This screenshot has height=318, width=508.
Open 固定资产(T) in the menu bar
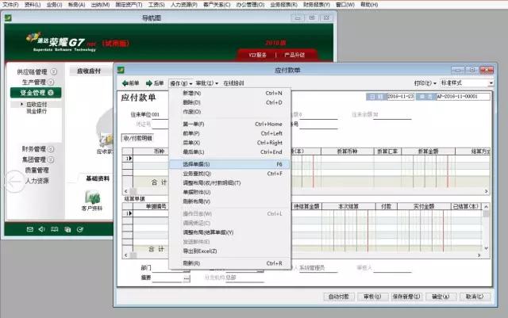pos(129,5)
